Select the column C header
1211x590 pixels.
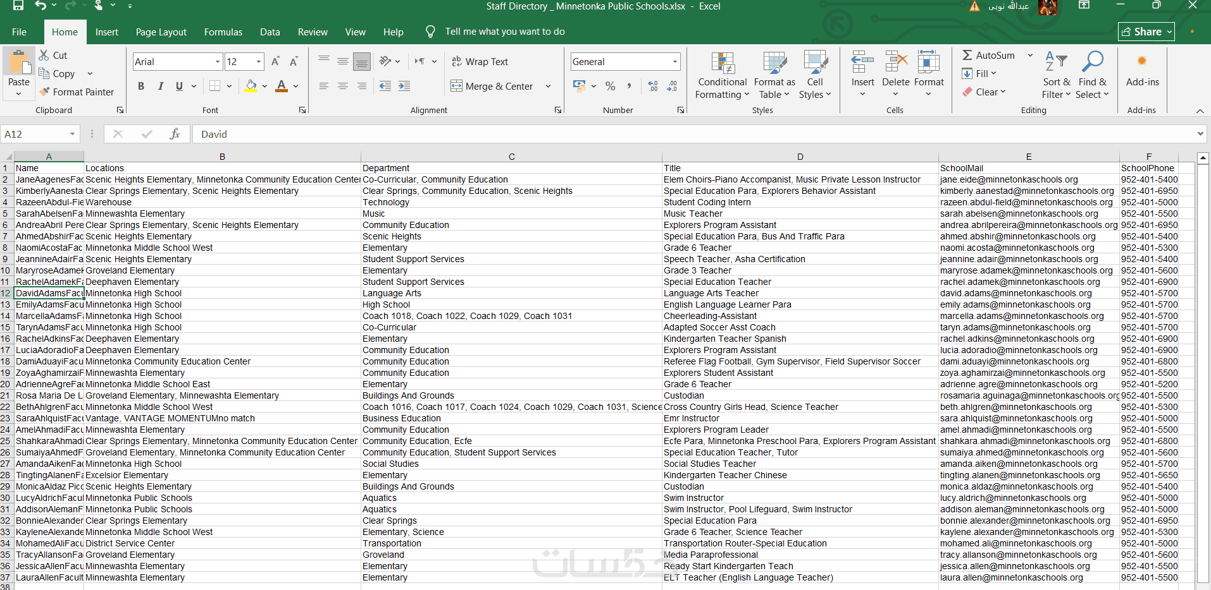511,157
